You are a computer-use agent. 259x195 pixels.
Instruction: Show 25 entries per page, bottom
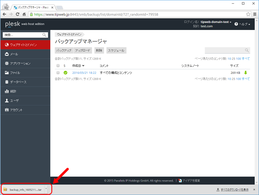point(234,79)
